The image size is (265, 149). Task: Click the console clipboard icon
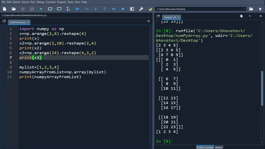[x=241, y=16]
